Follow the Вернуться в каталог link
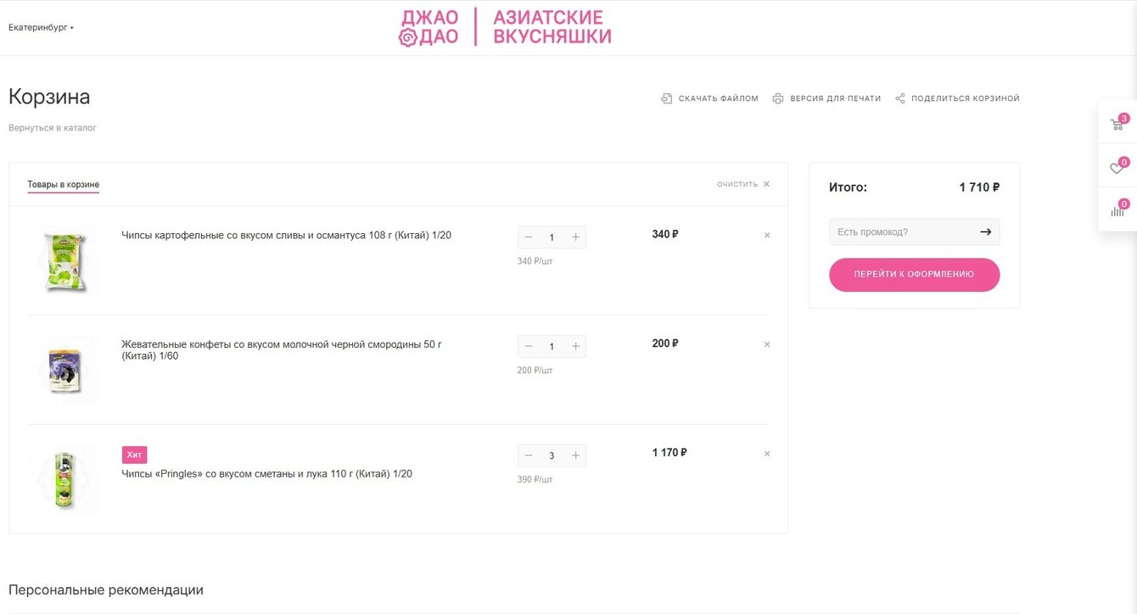The image size is (1137, 614). click(53, 128)
